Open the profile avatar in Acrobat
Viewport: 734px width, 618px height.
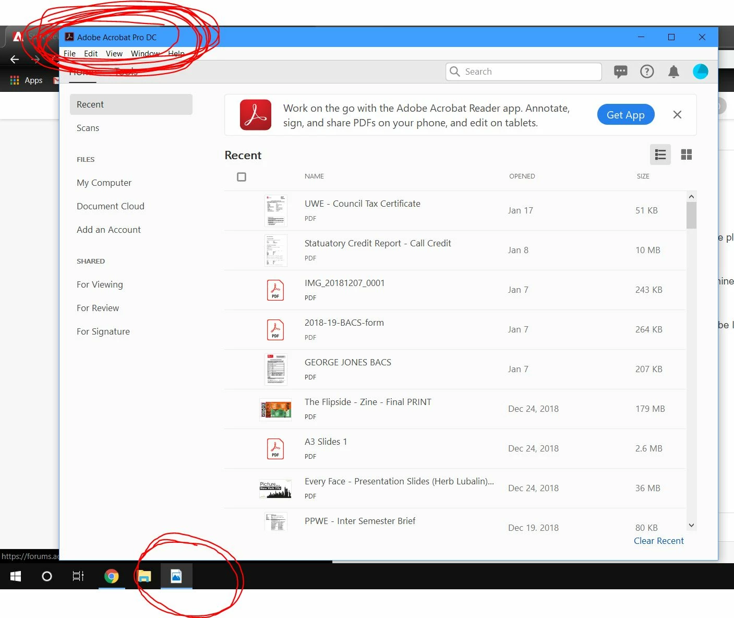[x=700, y=72]
